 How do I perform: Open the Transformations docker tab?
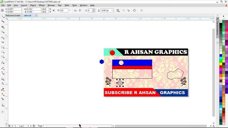(218, 28)
